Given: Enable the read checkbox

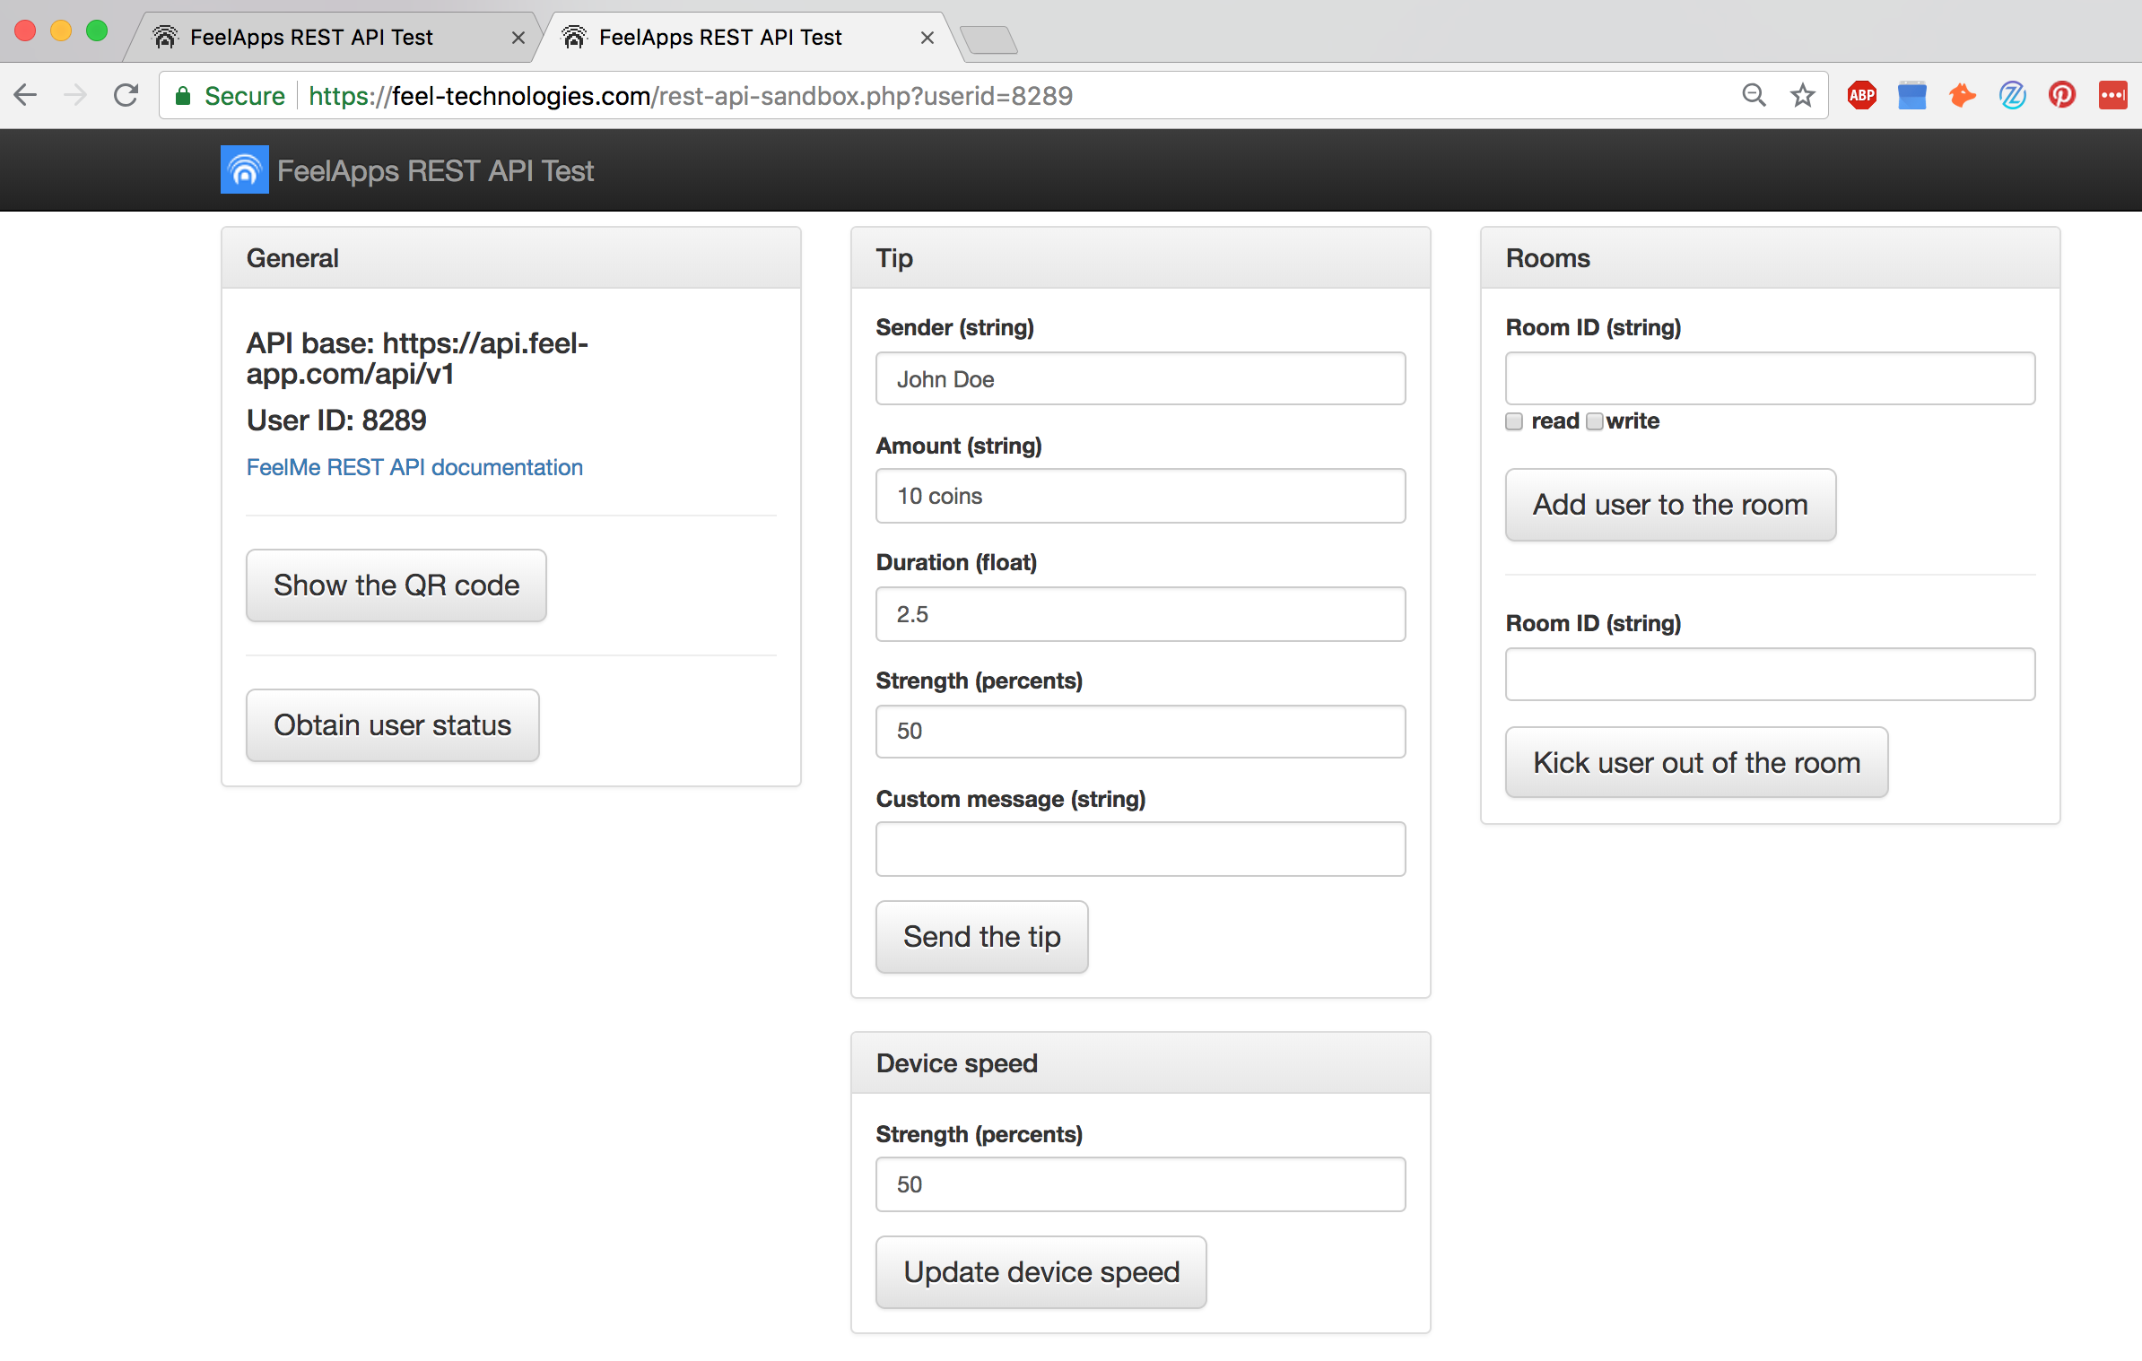Looking at the screenshot, I should coord(1514,421).
